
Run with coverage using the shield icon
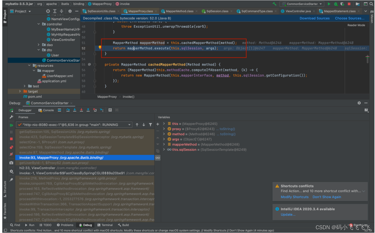pyautogui.click(x=342, y=4)
